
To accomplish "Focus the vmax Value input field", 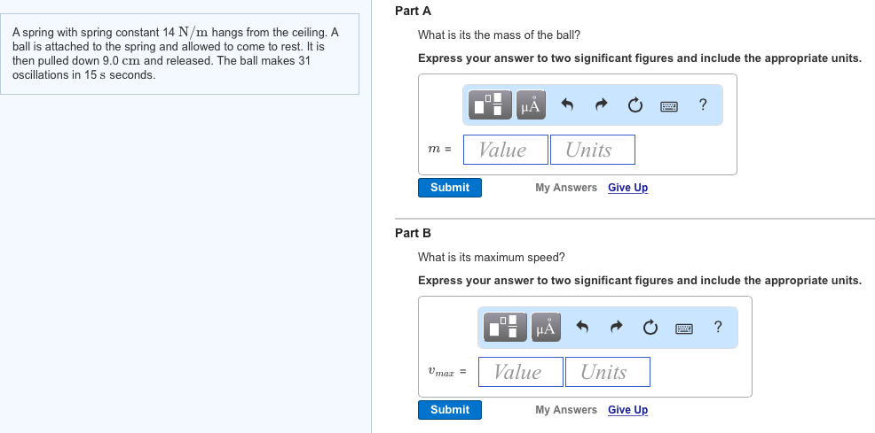I will (x=521, y=372).
